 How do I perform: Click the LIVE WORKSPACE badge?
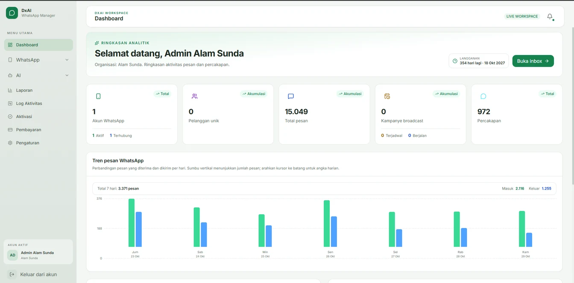[x=522, y=16]
